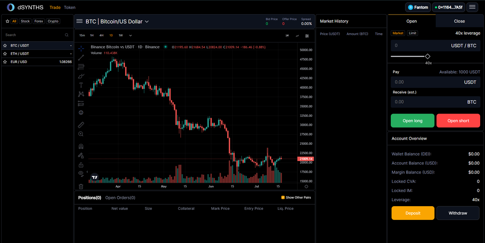
Task: Select the Limit order type
Action: coord(412,33)
